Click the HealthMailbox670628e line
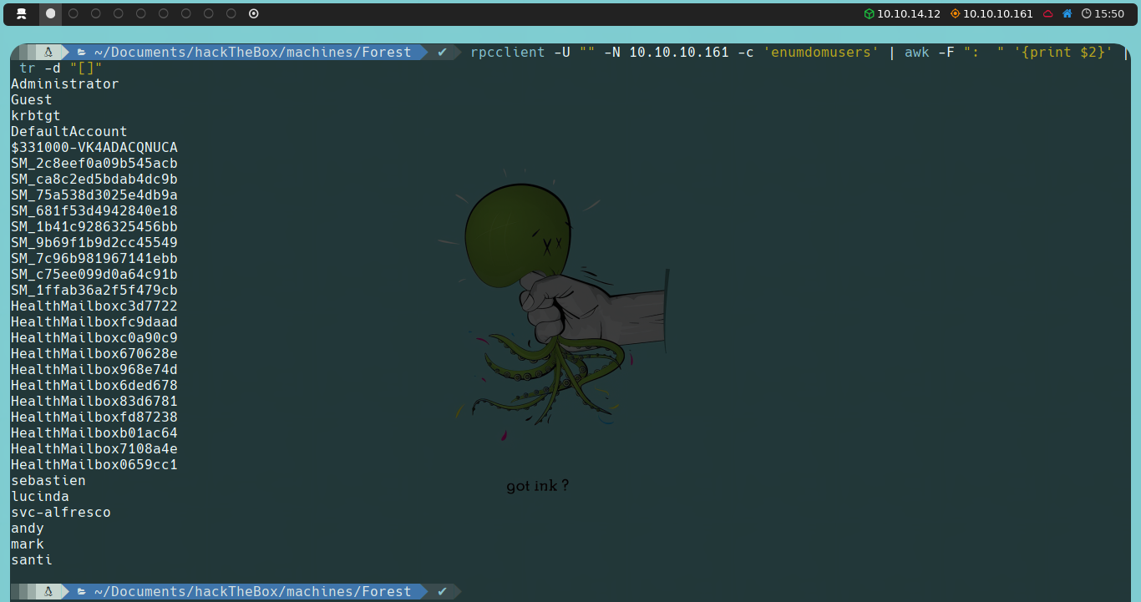Image resolution: width=1141 pixels, height=602 pixels. pyautogui.click(x=94, y=353)
